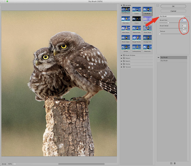Select the Dry Brush filter thumbnail
The width and height of the screenshot is (191, 166).
(x=147, y=10)
